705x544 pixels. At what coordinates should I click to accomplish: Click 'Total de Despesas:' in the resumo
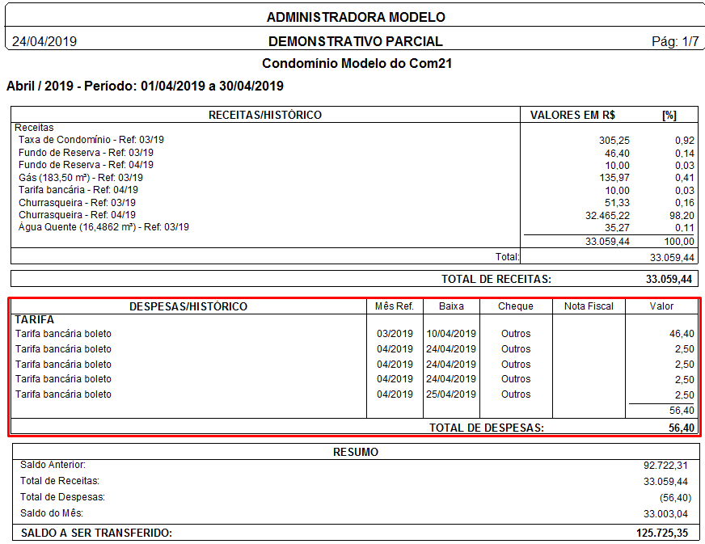(x=62, y=497)
